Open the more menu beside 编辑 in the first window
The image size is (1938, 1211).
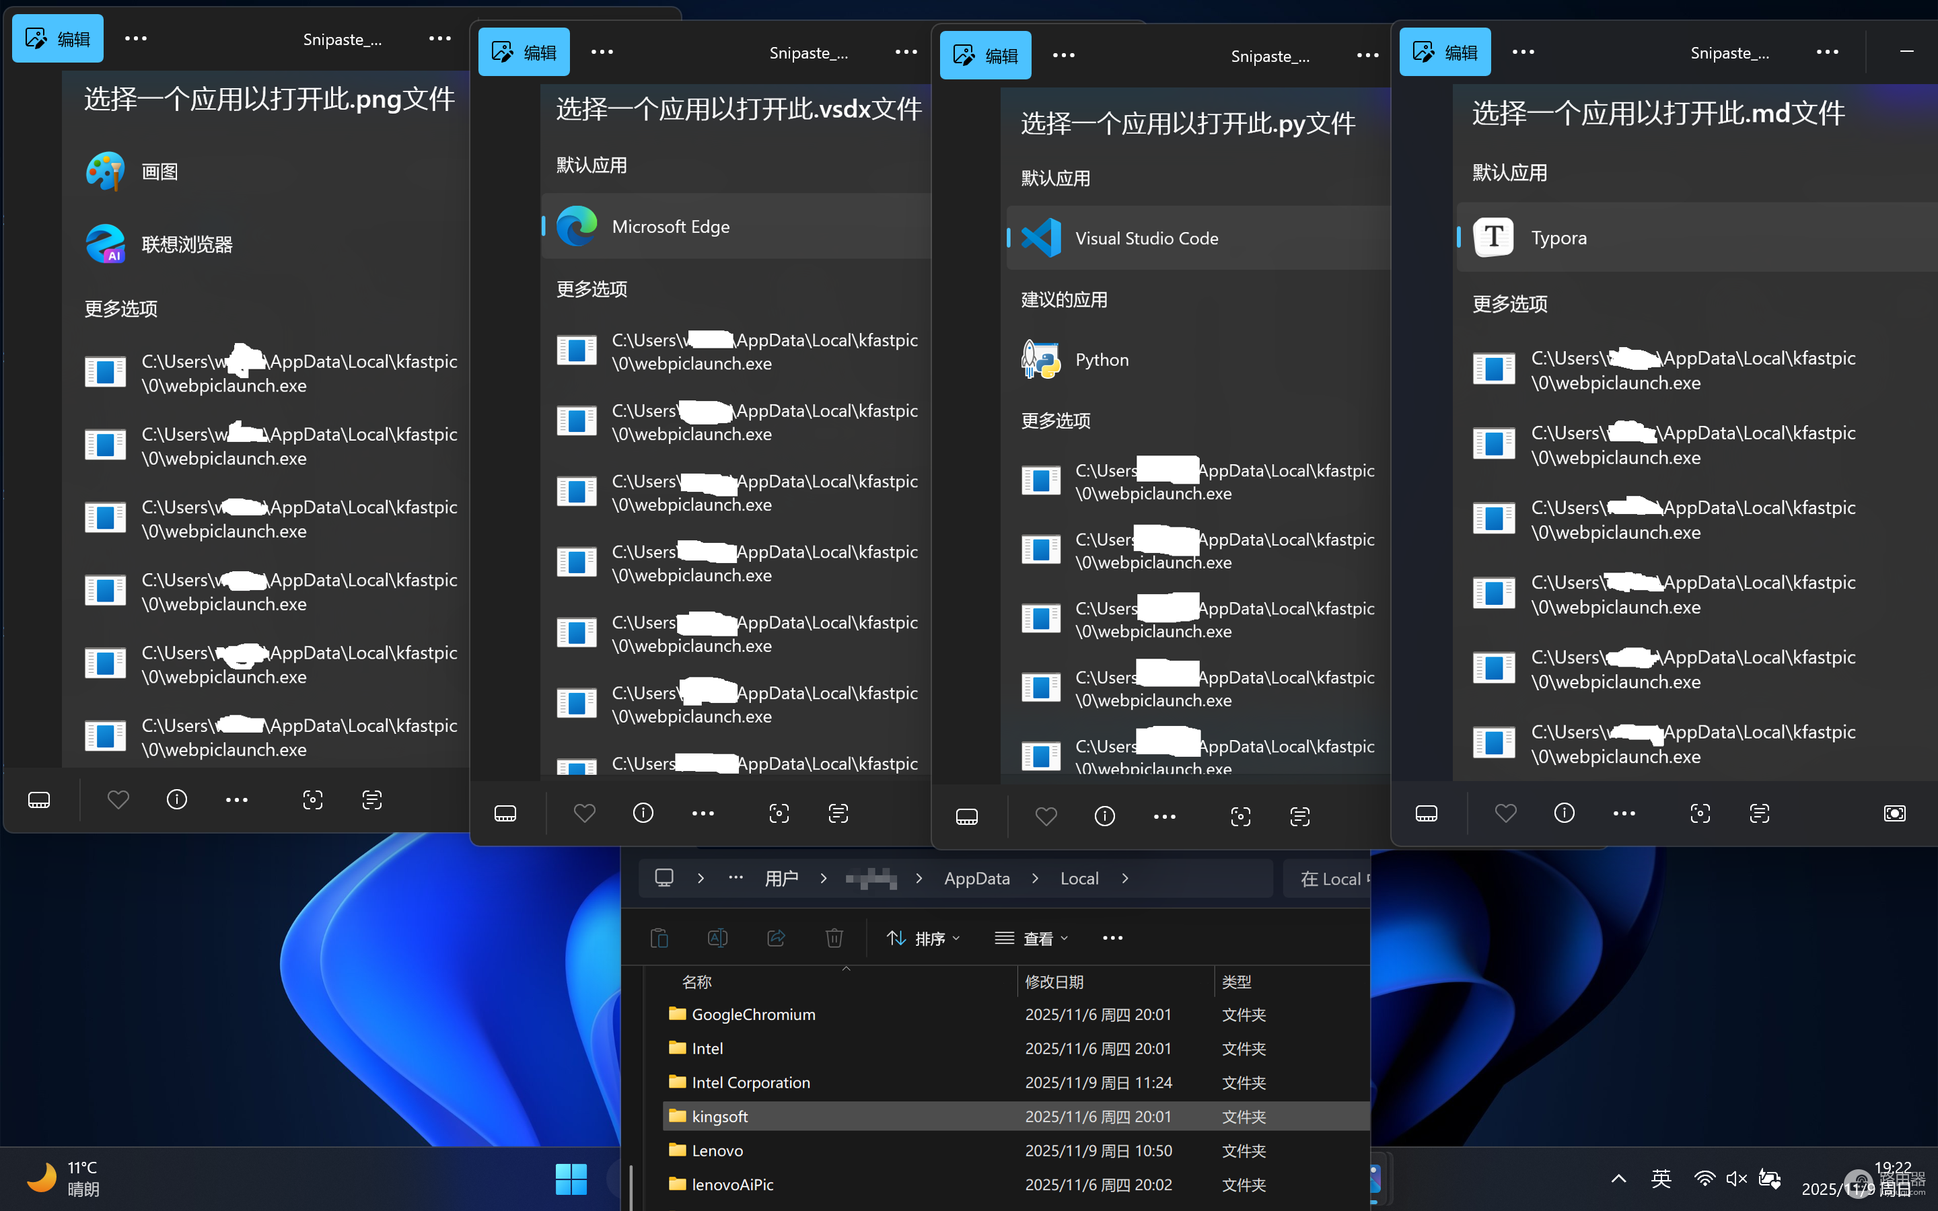(x=135, y=38)
